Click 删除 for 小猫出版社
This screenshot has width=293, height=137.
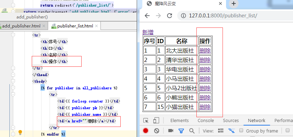tap(205, 107)
